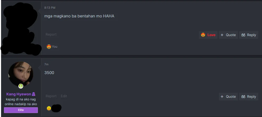This screenshot has width=262, height=117.
Task: Open Kang Hyewon's avatar picture
Action: click(x=21, y=74)
